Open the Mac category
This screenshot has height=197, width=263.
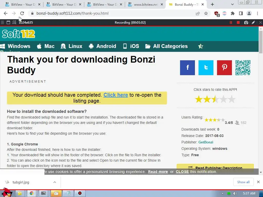tap(46, 46)
